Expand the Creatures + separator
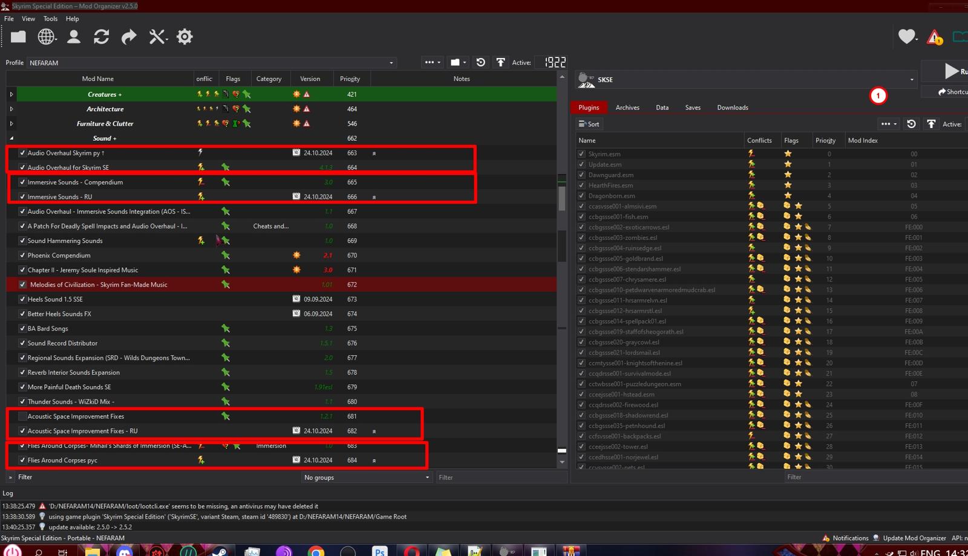Image resolution: width=968 pixels, height=556 pixels. 11,94
